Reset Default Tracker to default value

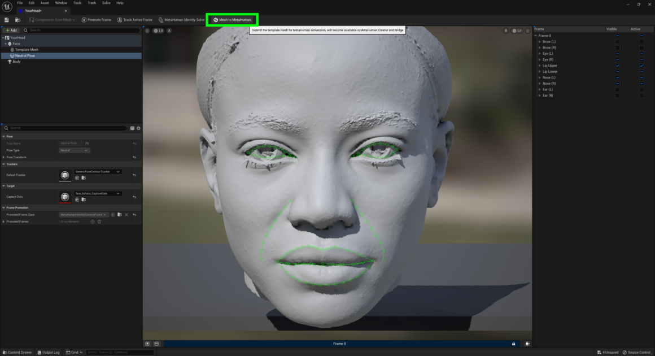click(134, 175)
